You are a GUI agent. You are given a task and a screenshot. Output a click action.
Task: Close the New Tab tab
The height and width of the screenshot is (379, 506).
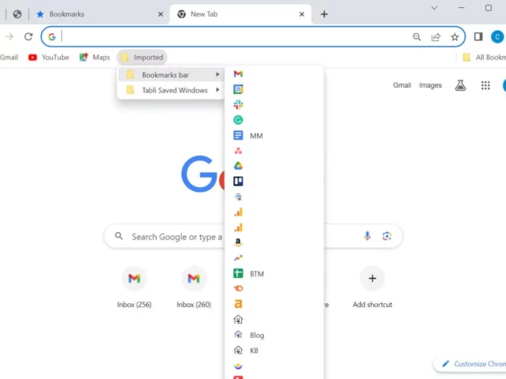[302, 14]
